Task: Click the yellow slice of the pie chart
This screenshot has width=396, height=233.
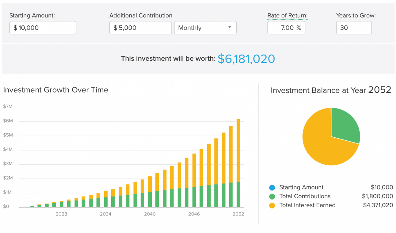Action: pos(322,144)
